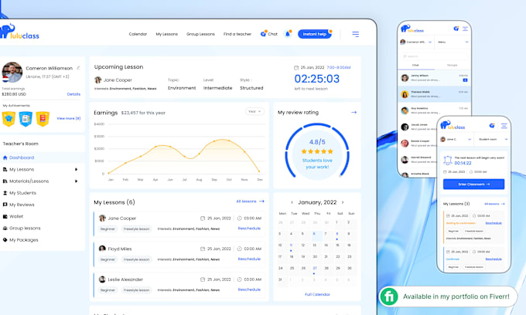The width and height of the screenshot is (526, 315).
Task: Open user dropdown in back phone mockup
Action: (x=416, y=42)
